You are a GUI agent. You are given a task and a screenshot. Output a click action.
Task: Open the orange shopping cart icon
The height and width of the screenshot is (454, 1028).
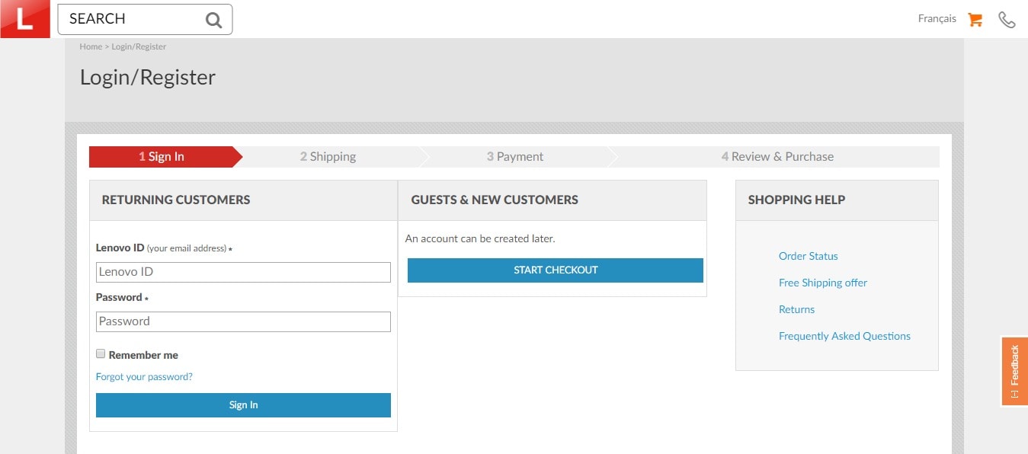975,19
